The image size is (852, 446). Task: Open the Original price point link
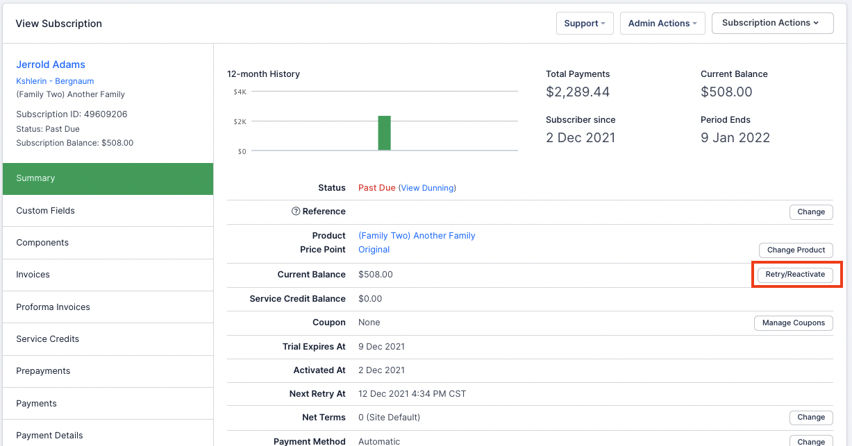tap(374, 250)
